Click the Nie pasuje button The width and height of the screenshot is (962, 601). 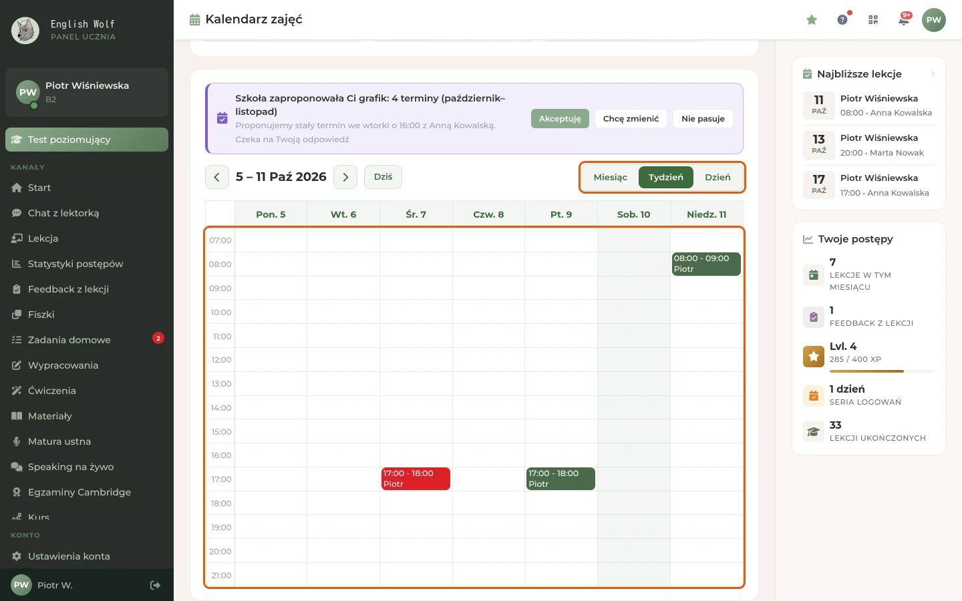(x=703, y=119)
